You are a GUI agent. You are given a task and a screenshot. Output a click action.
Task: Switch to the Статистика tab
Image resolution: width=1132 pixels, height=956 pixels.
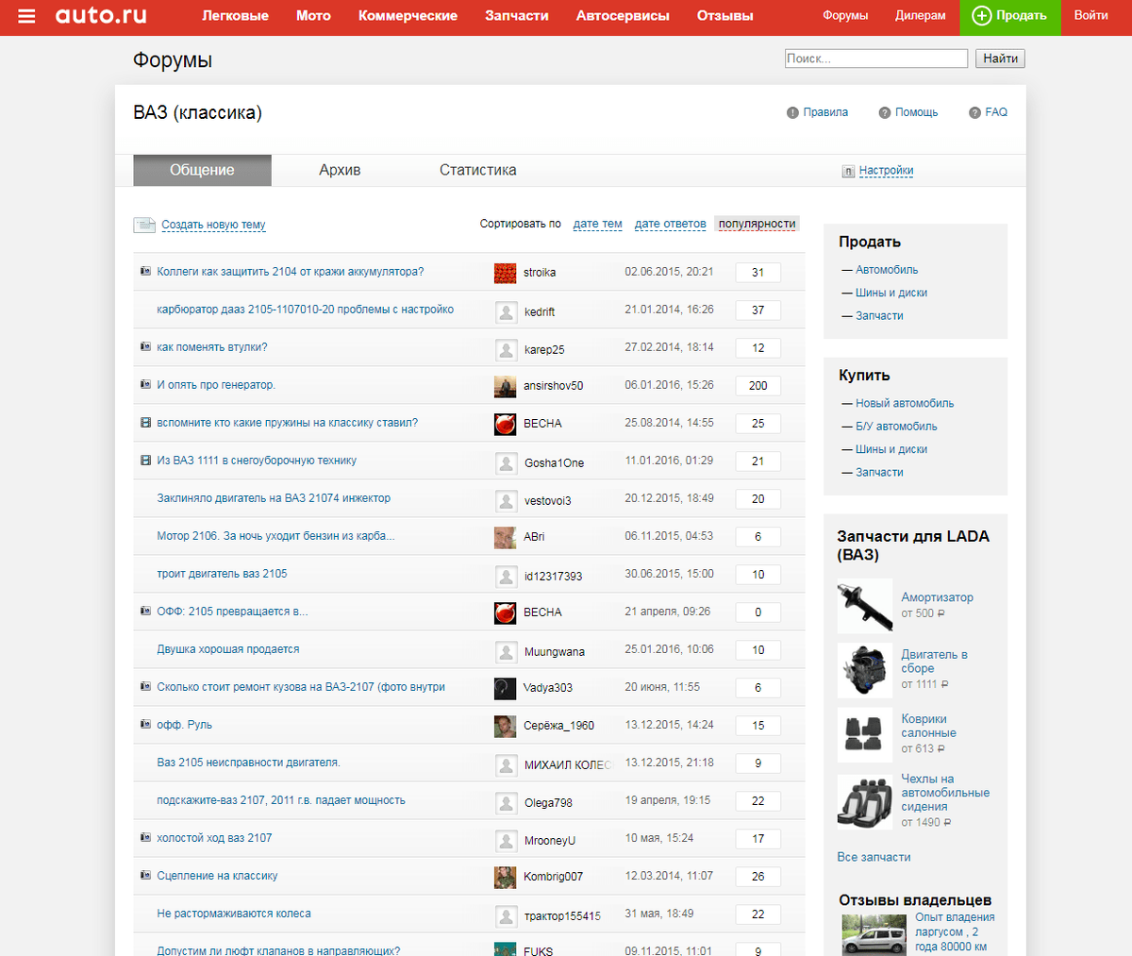pyautogui.click(x=477, y=170)
